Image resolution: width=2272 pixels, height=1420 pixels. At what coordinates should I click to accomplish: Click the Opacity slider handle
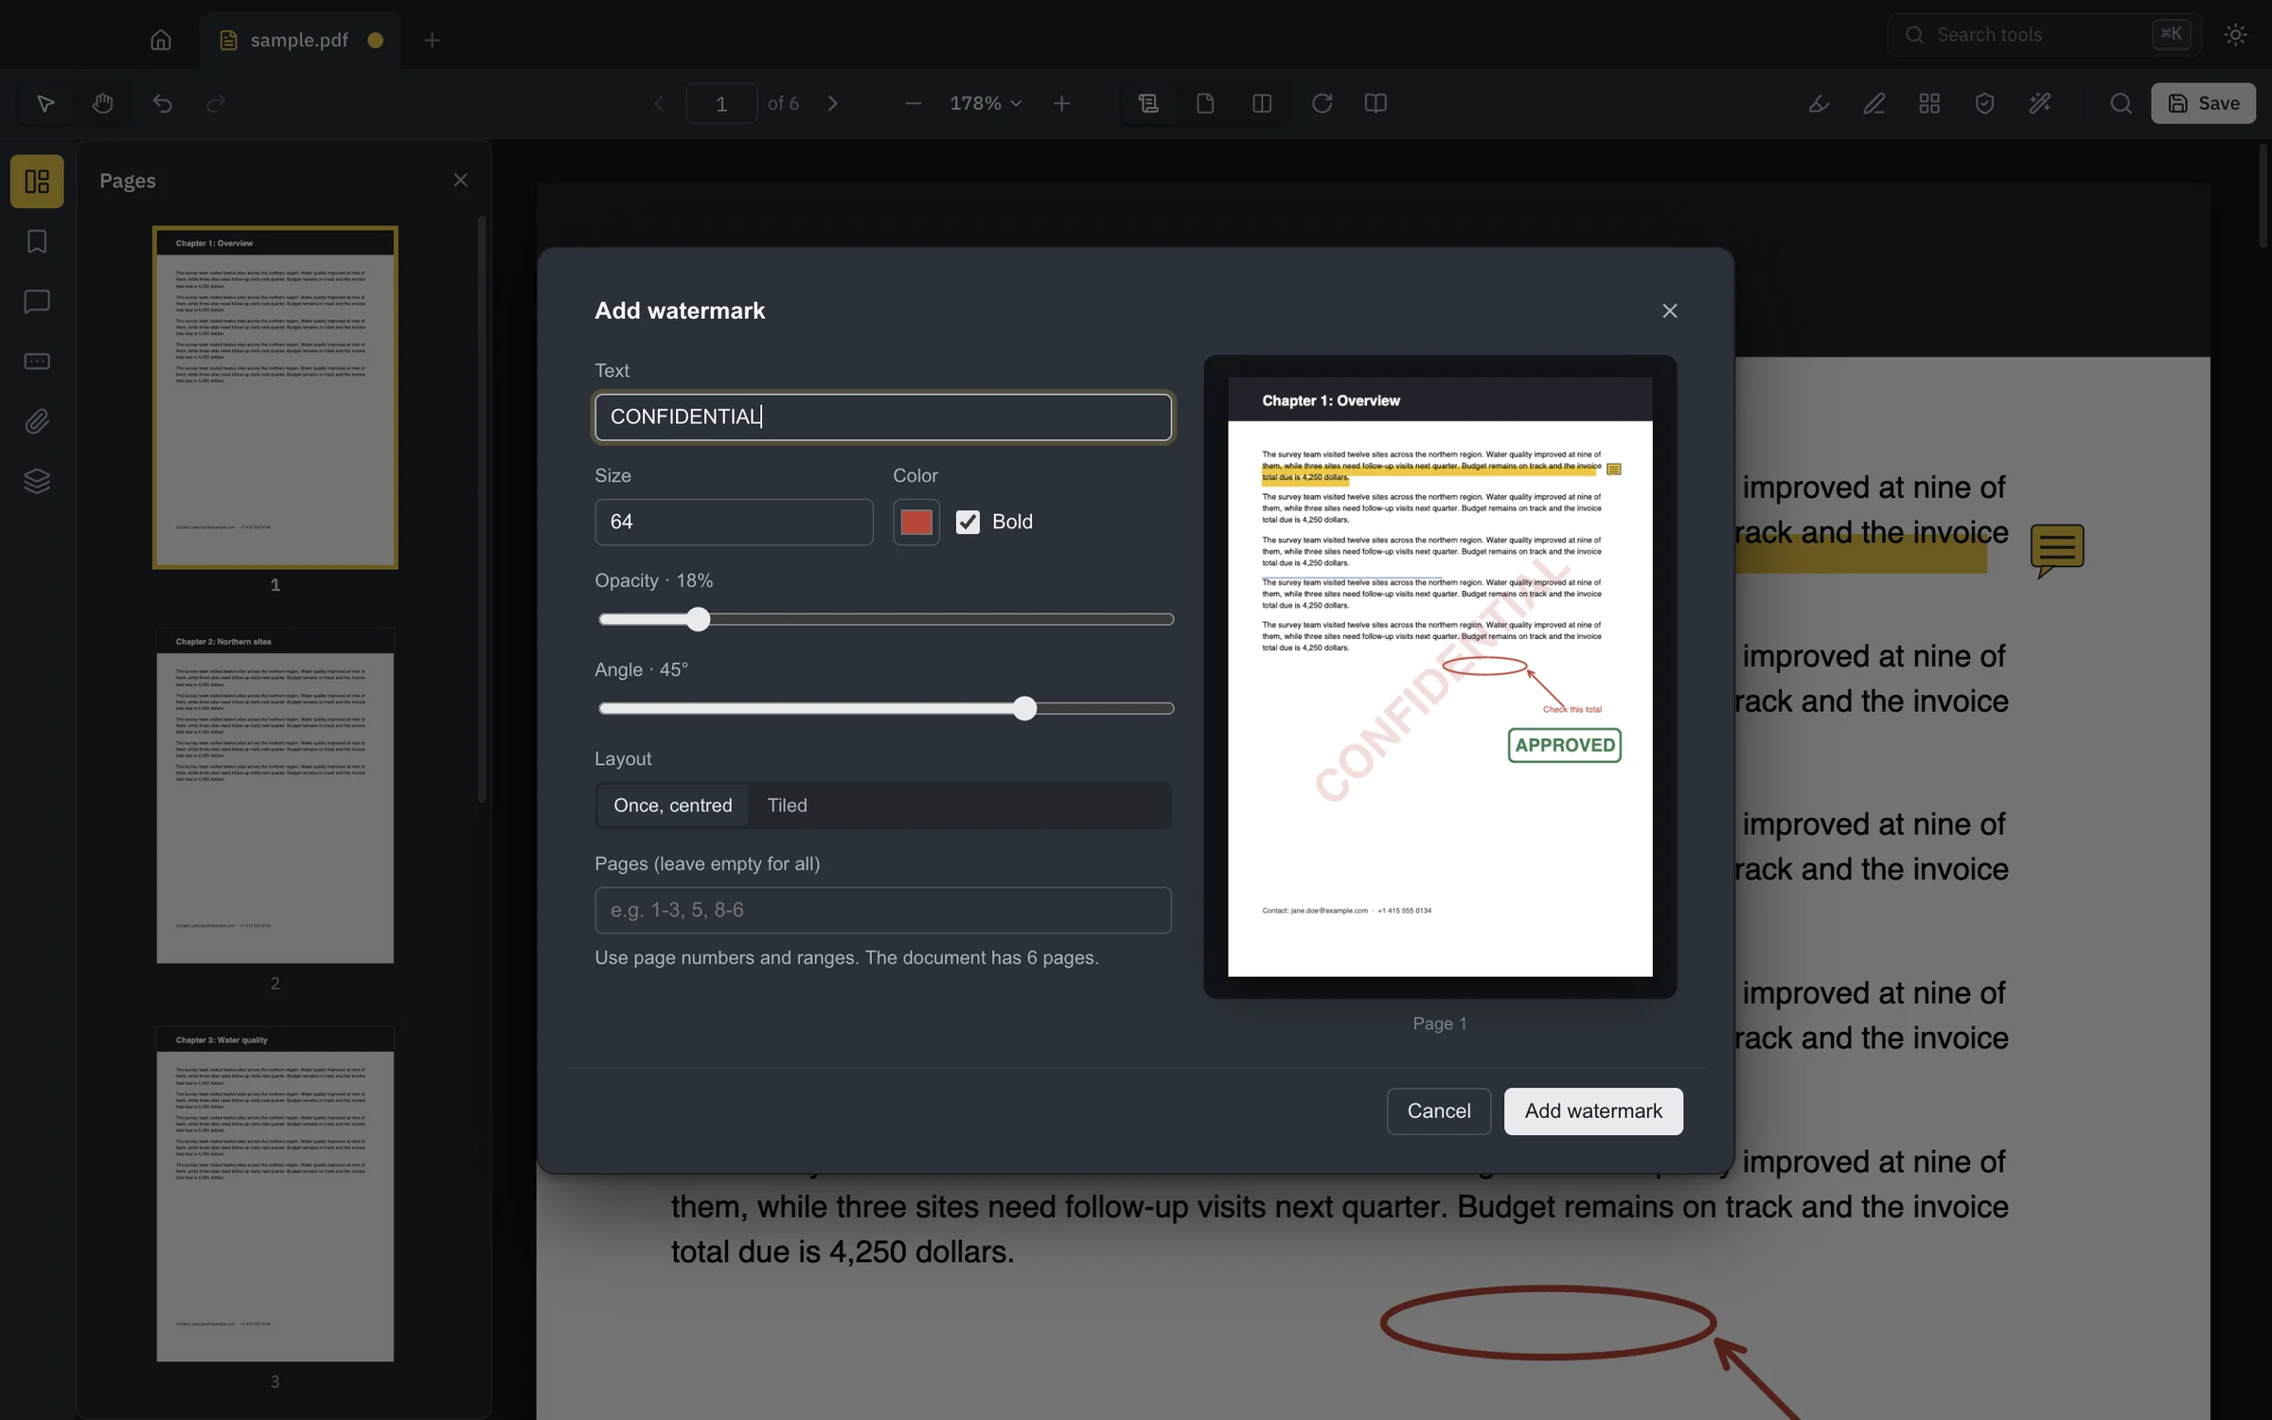[699, 620]
